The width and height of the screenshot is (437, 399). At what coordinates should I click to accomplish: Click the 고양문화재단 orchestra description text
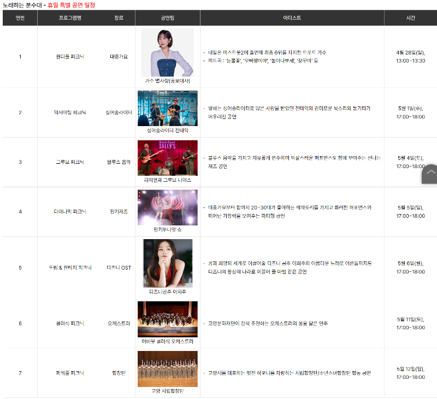[x=268, y=323]
